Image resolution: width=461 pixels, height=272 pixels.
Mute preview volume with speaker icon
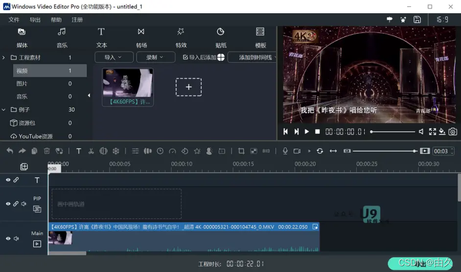pyautogui.click(x=421, y=132)
